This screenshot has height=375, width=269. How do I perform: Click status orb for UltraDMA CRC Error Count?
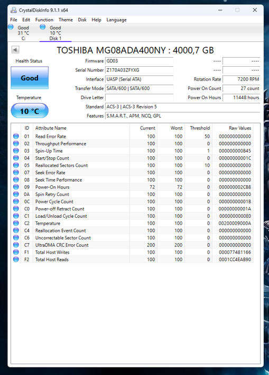point(16,245)
